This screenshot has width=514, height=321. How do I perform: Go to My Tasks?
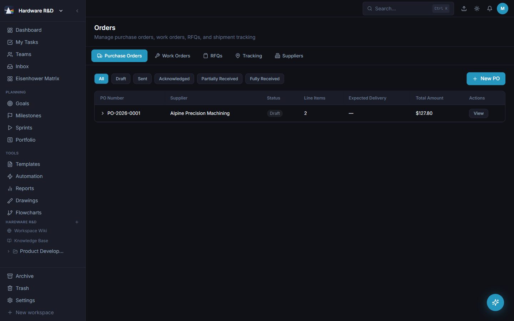click(x=42, y=42)
